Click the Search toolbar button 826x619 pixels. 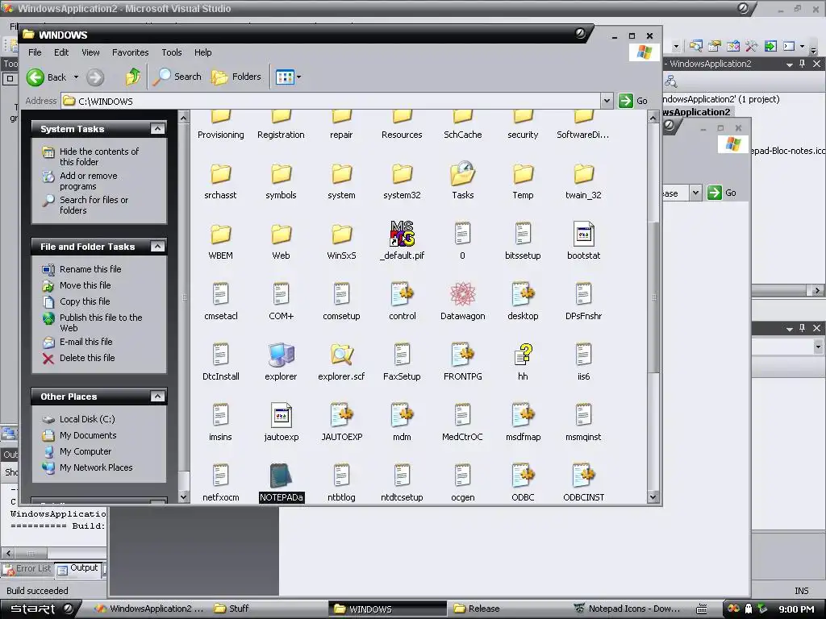[x=177, y=77]
